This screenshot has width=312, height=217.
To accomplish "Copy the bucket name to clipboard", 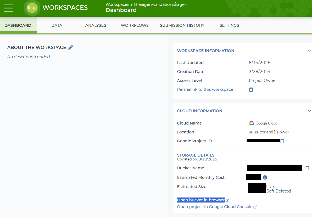I will click(x=307, y=168).
